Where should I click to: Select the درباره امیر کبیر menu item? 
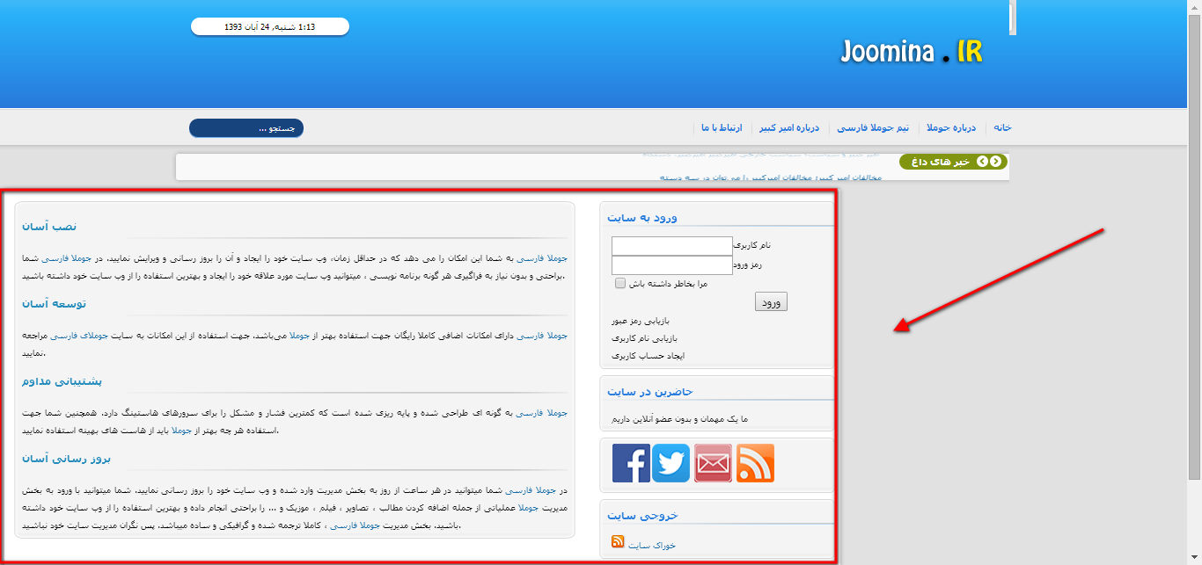pyautogui.click(x=789, y=128)
